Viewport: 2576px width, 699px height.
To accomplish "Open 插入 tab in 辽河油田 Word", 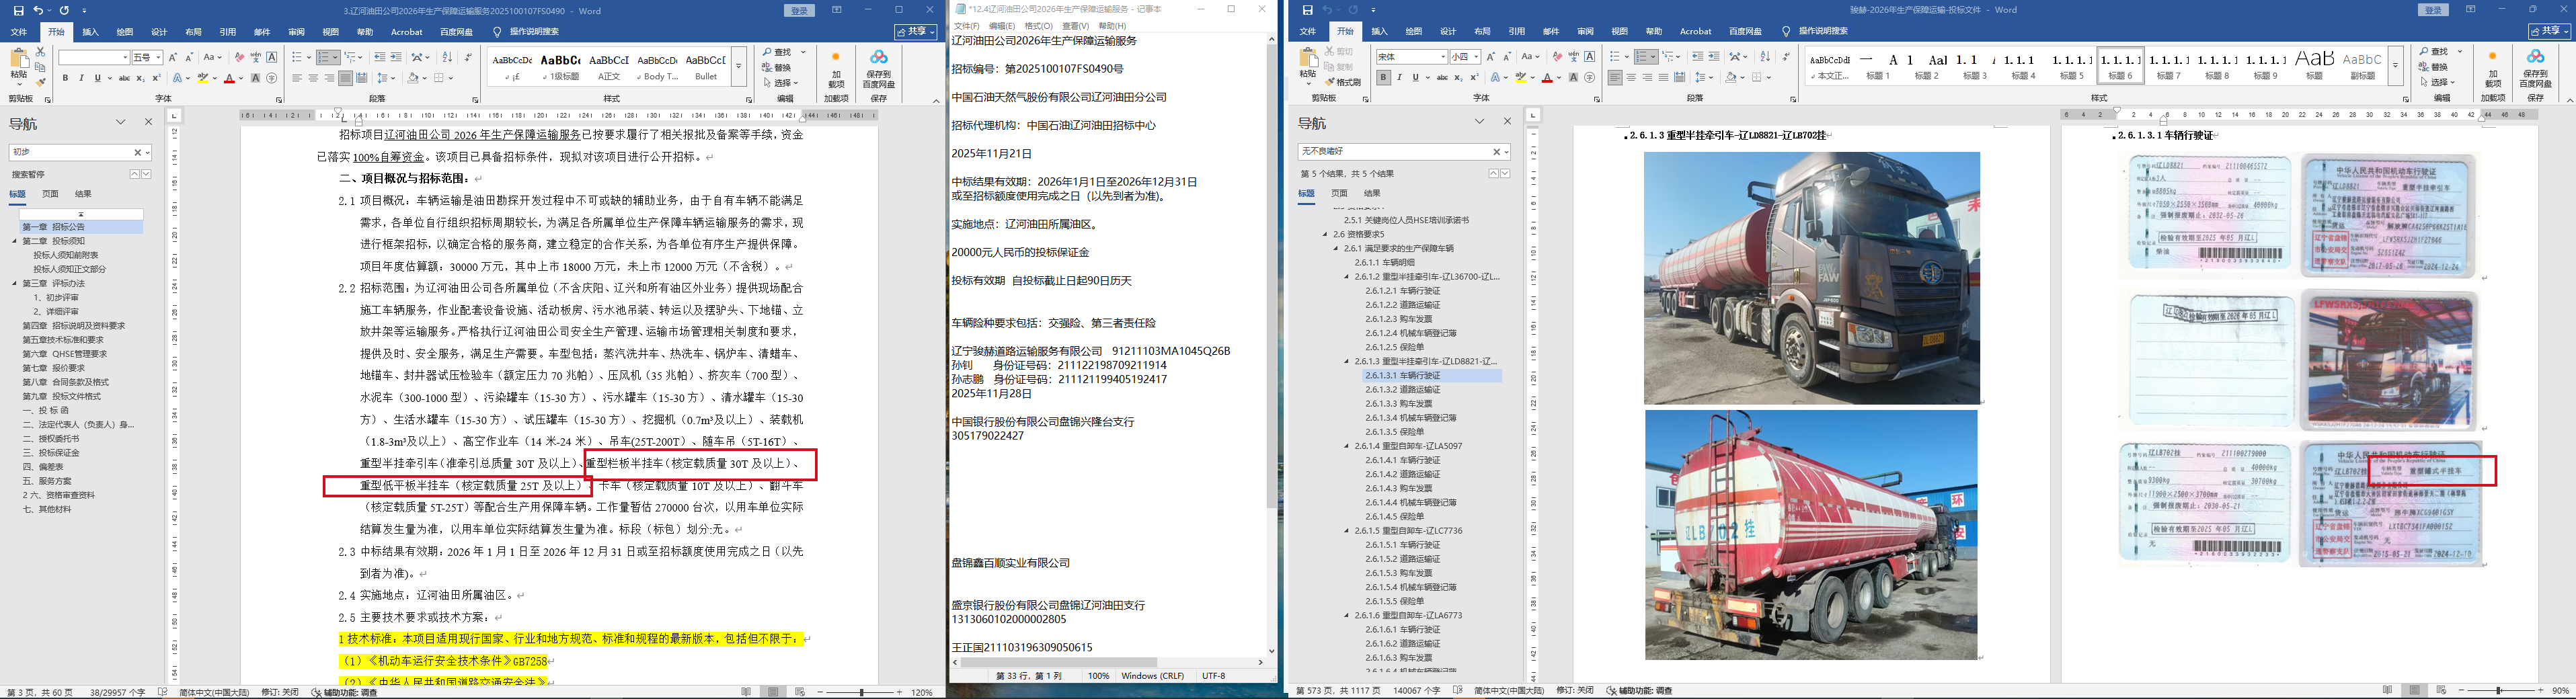I will pos(90,32).
